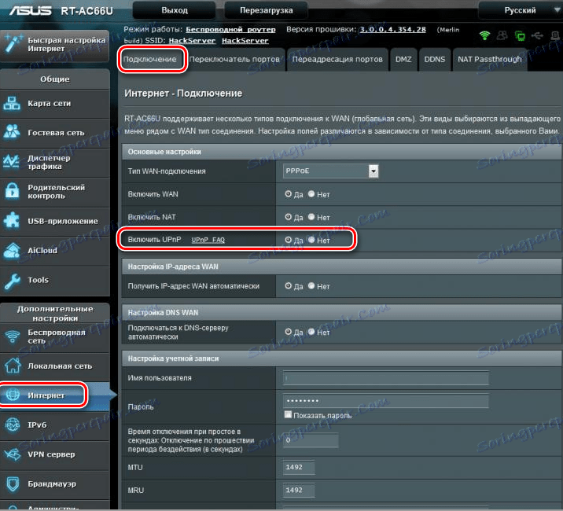Click USB-приложение puzzle piece icon
The image size is (563, 511).
pos(12,221)
